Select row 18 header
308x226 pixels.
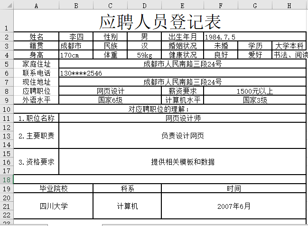(7, 179)
